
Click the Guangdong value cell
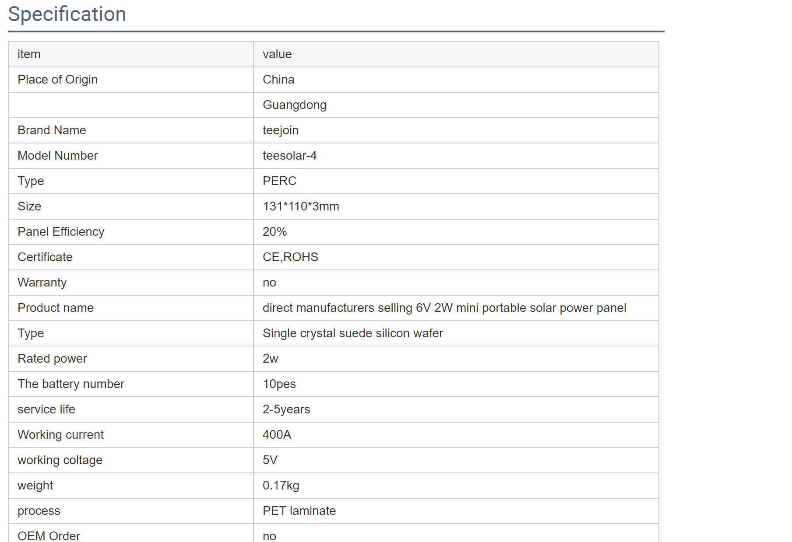tap(294, 105)
